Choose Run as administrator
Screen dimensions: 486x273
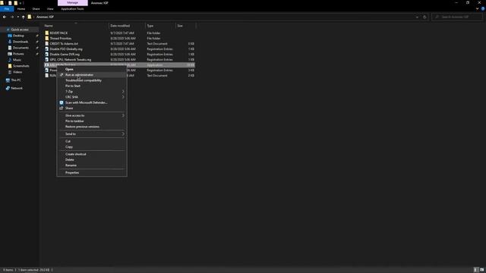coord(92,75)
